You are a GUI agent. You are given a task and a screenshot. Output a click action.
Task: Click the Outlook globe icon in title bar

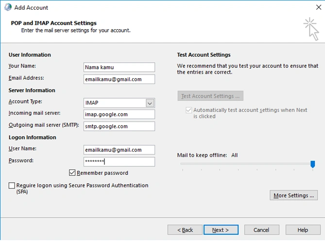click(8, 7)
